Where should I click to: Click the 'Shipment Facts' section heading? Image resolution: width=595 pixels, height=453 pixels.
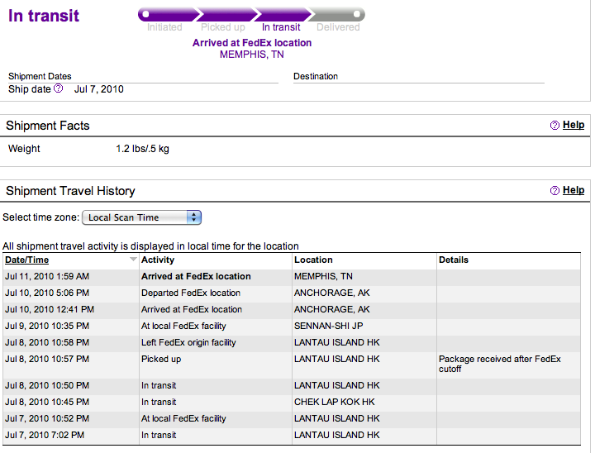pos(48,126)
